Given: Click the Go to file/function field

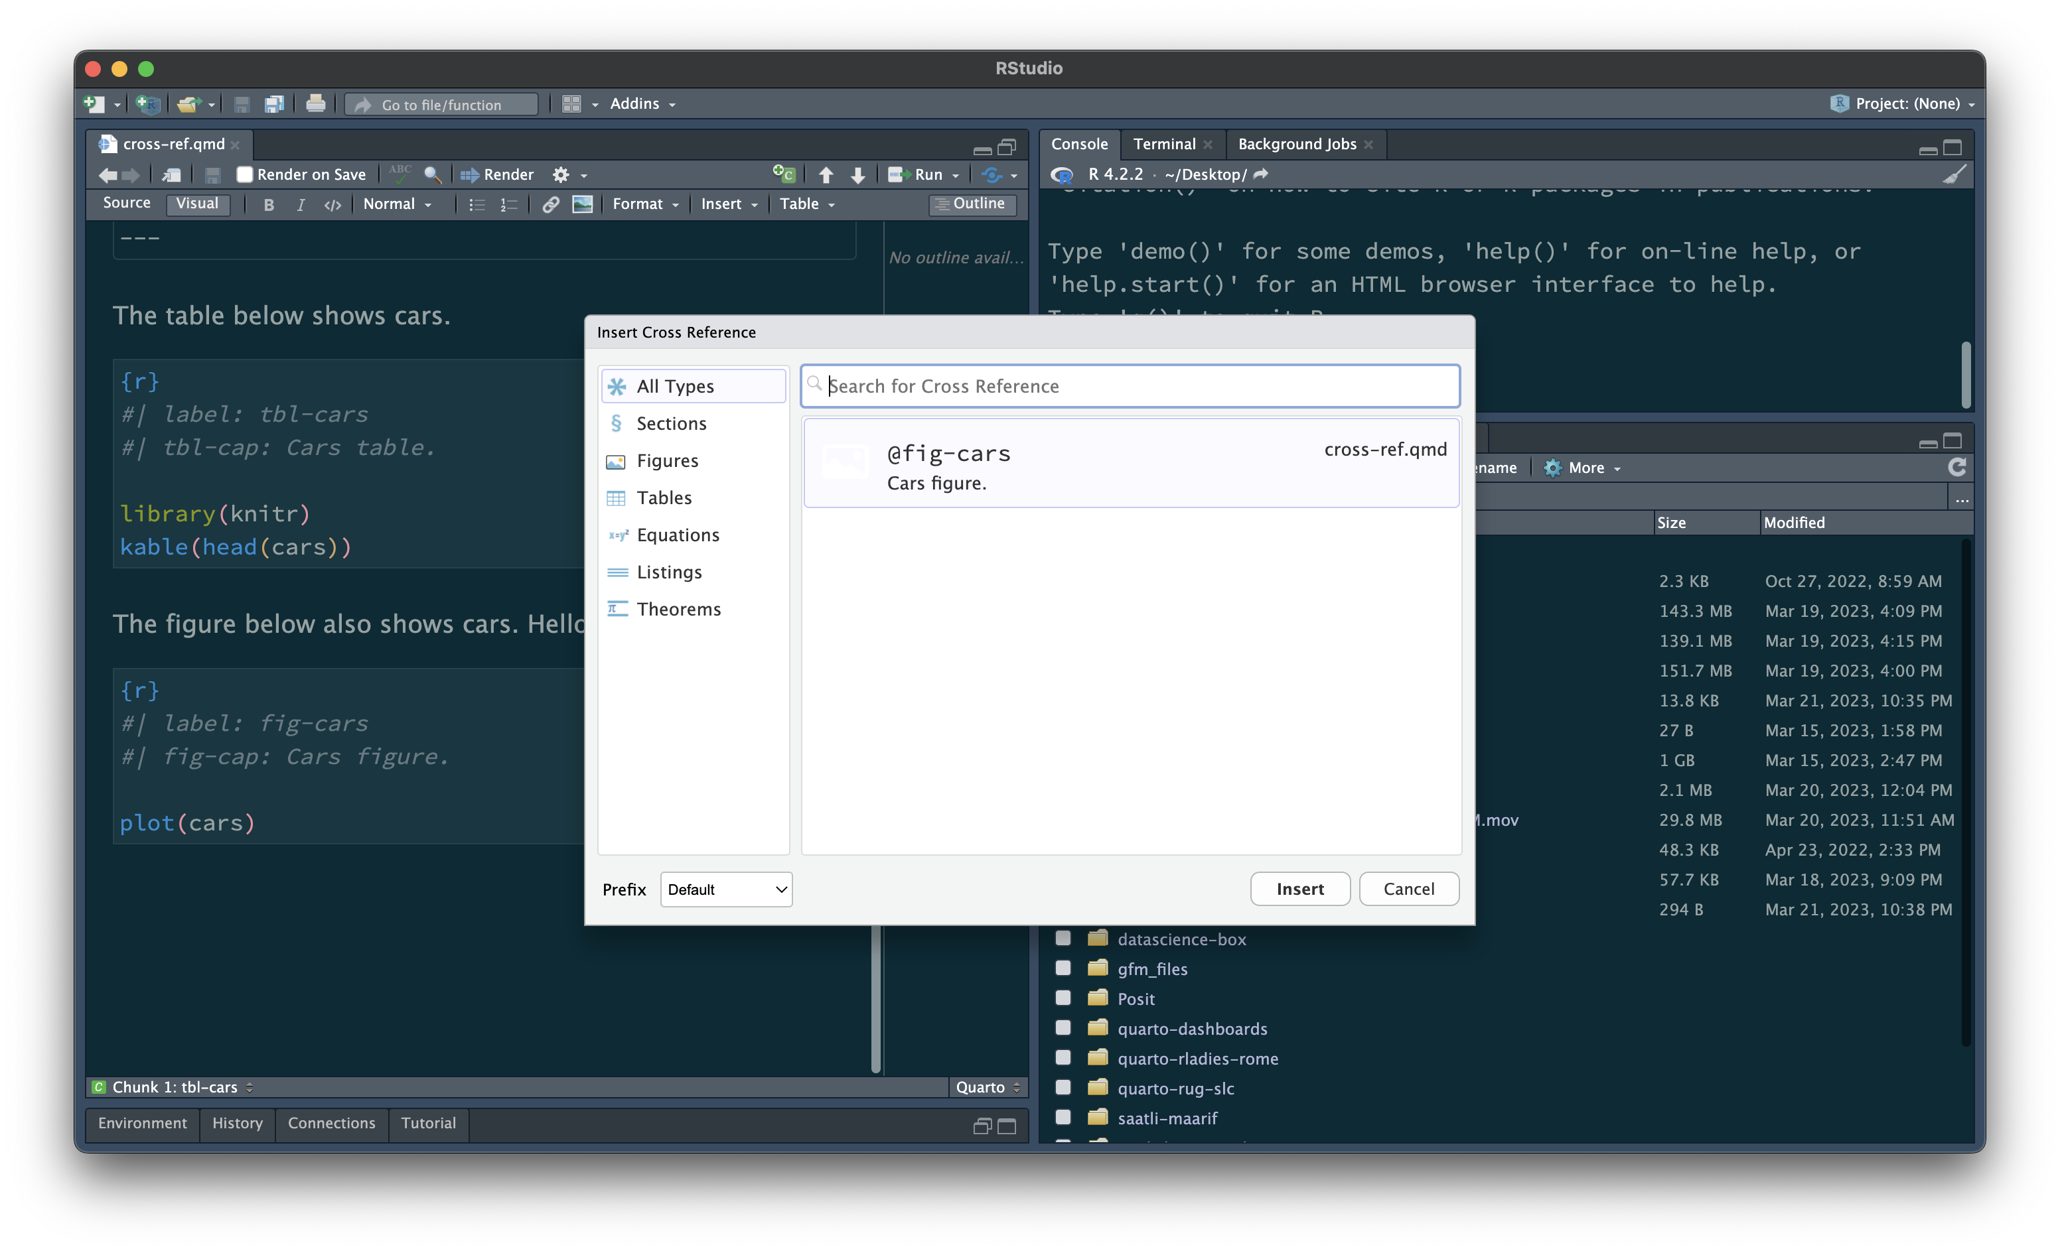Looking at the screenshot, I should click(441, 104).
